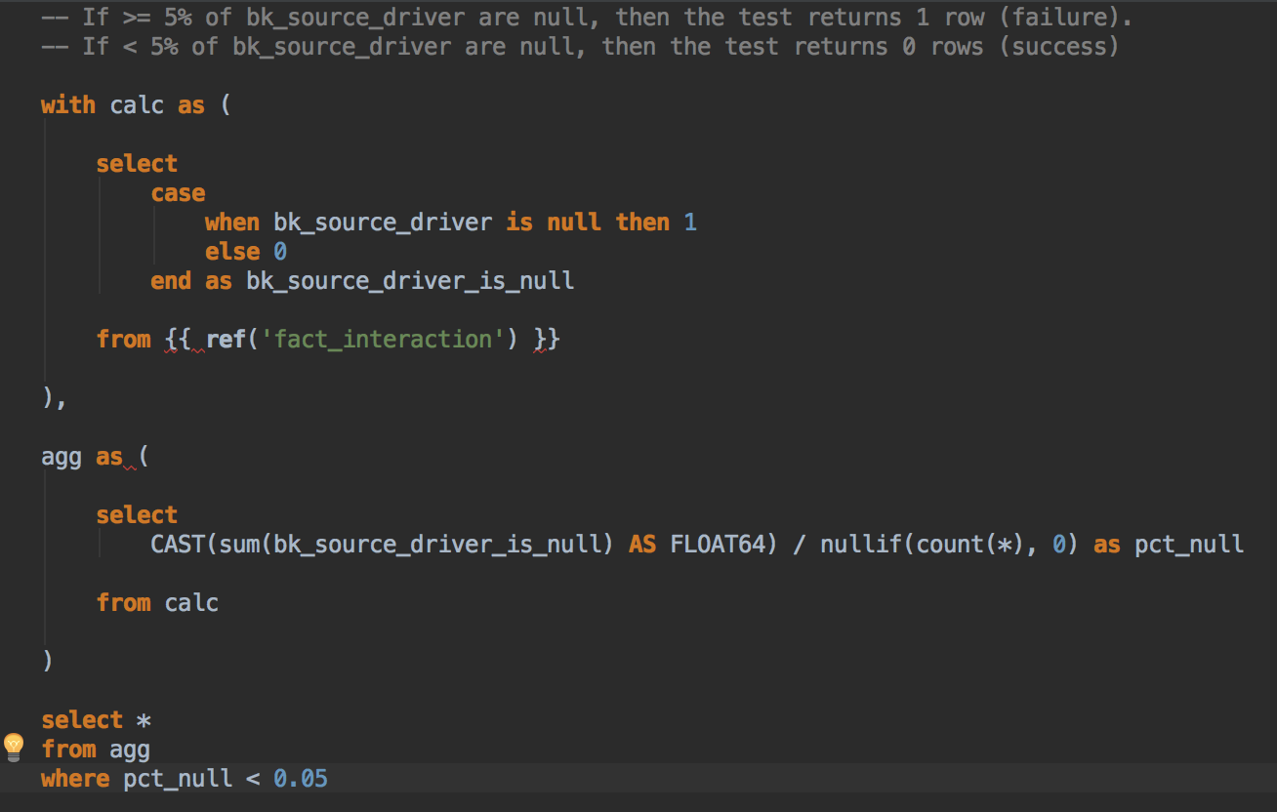The height and width of the screenshot is (812, 1277).
Task: Click the yellow lightbulb intention icon
Action: [14, 747]
